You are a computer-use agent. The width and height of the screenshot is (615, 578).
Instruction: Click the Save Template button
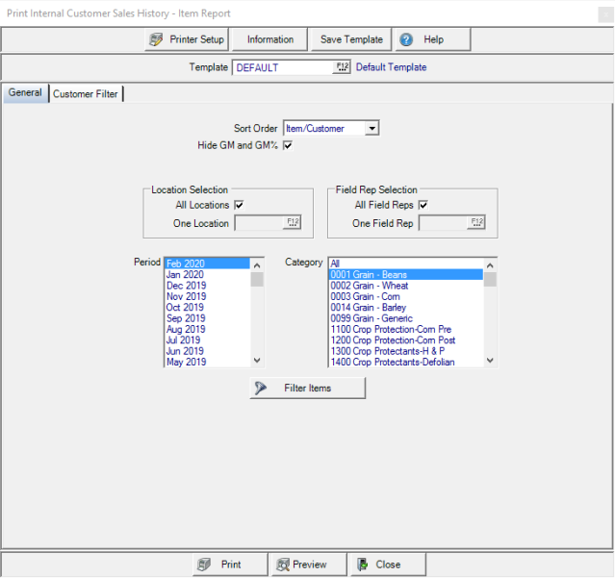[351, 39]
